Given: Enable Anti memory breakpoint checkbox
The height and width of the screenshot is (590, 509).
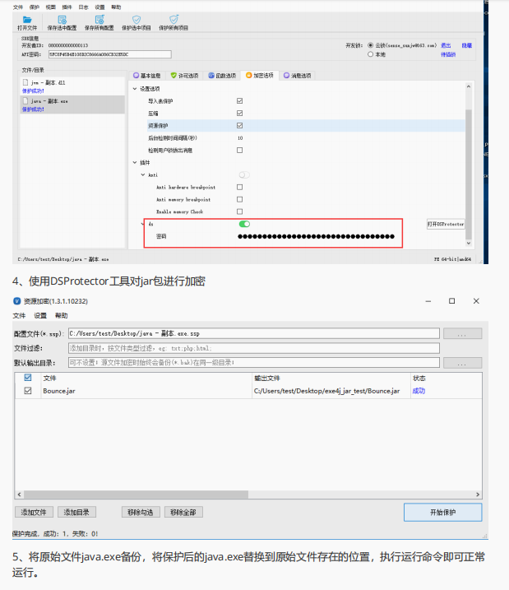Looking at the screenshot, I should point(239,199).
